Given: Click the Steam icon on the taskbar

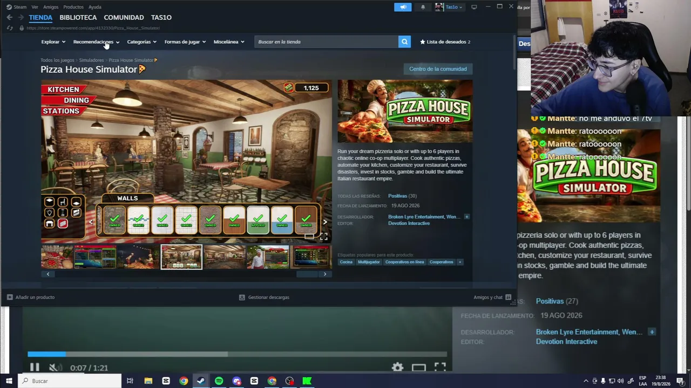Looking at the screenshot, I should 201,381.
